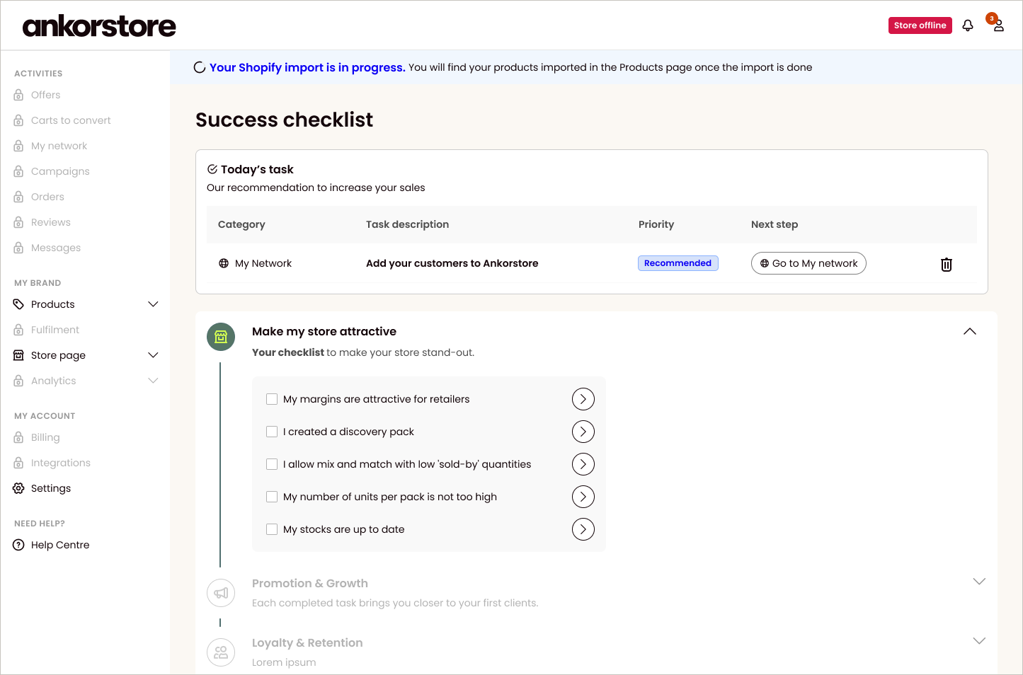The image size is (1023, 675).
Task: Open the user account profile icon
Action: click(998, 26)
